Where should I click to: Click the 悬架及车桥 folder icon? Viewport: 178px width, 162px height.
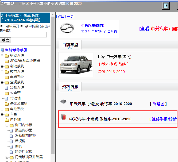7,104
